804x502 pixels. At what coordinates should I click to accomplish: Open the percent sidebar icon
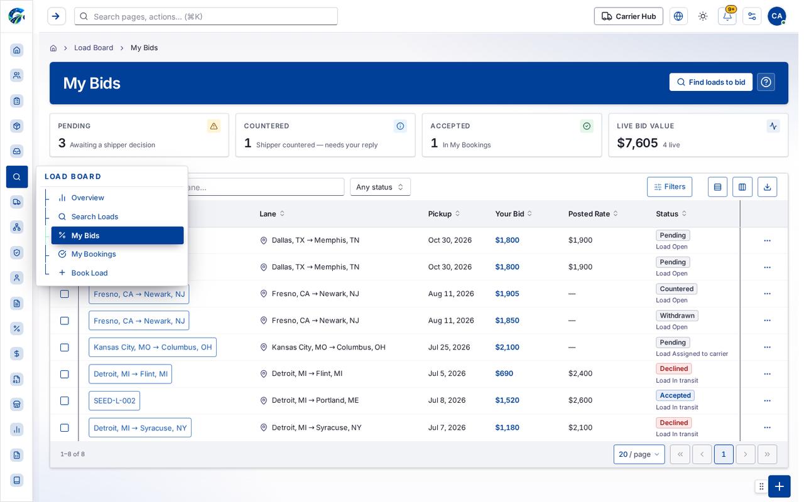[17, 328]
